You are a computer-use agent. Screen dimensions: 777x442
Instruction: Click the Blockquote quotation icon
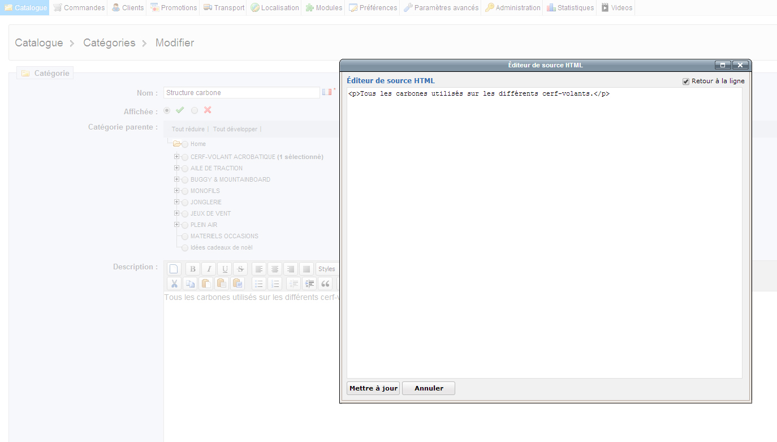pyautogui.click(x=325, y=284)
